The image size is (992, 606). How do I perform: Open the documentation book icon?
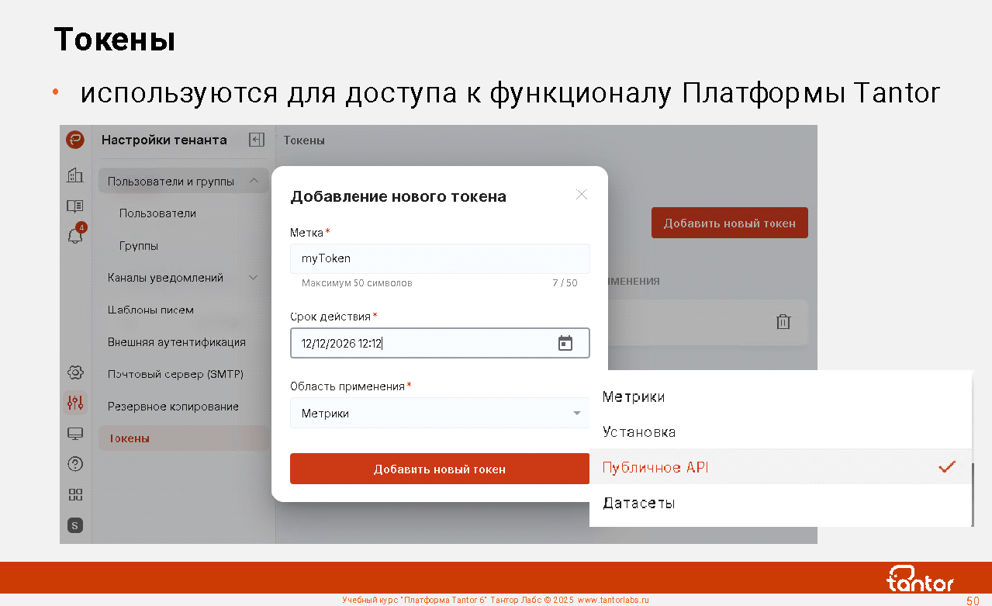pos(75,206)
